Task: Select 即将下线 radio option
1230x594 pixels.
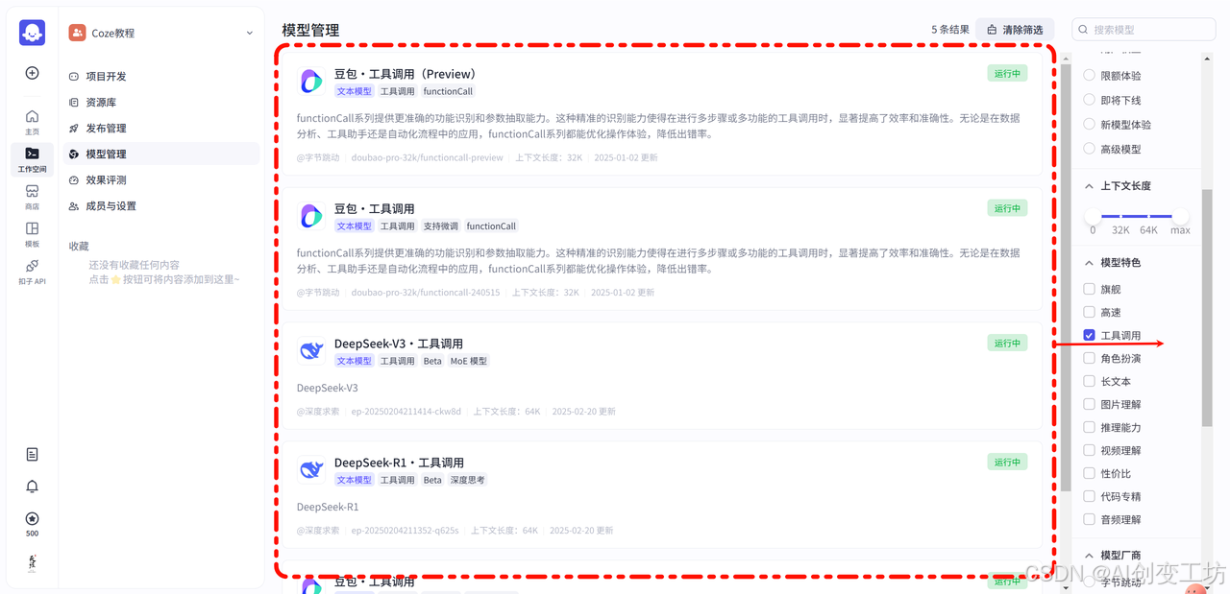Action: (x=1089, y=100)
